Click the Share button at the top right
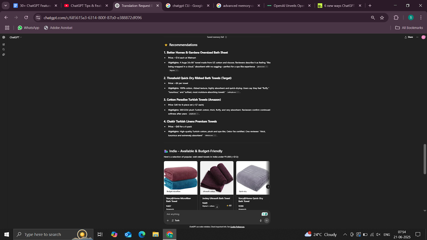427x240 pixels. pos(409,37)
